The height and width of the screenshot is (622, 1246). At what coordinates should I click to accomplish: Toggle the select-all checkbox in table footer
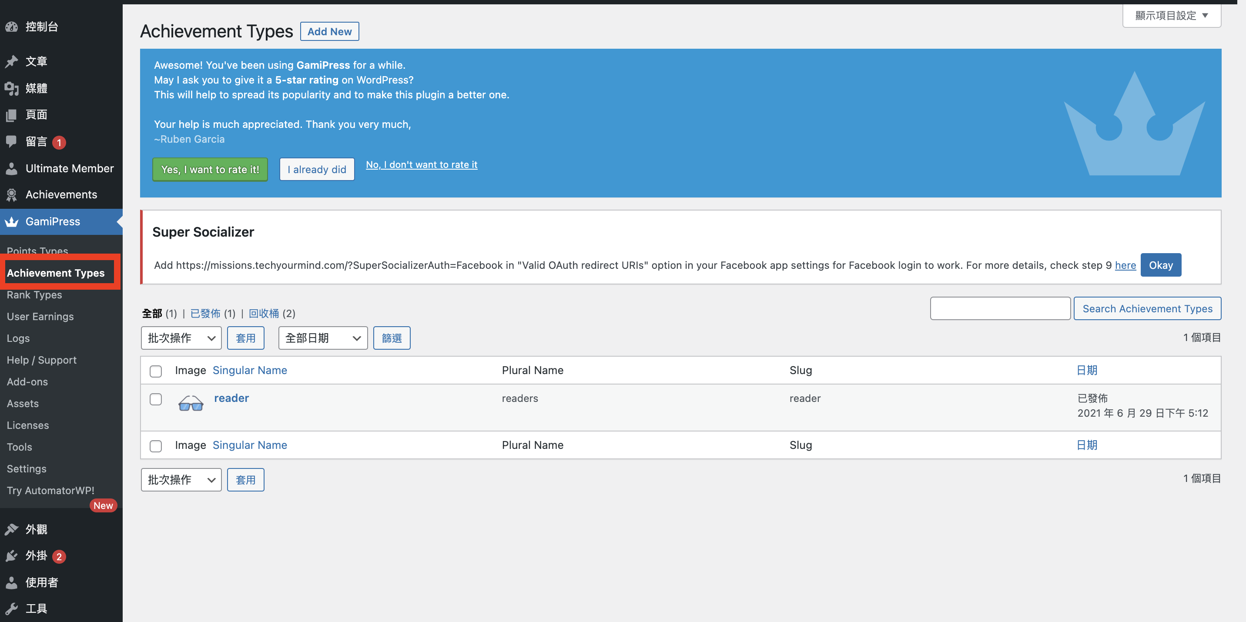(156, 445)
